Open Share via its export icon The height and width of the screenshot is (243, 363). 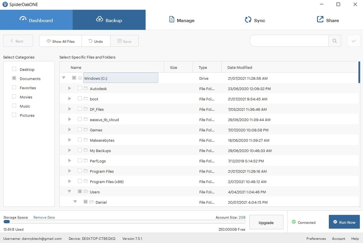point(320,19)
